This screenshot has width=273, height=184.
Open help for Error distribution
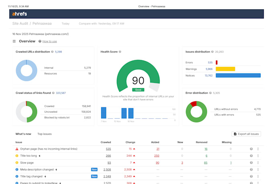pyautogui.click(x=210, y=93)
